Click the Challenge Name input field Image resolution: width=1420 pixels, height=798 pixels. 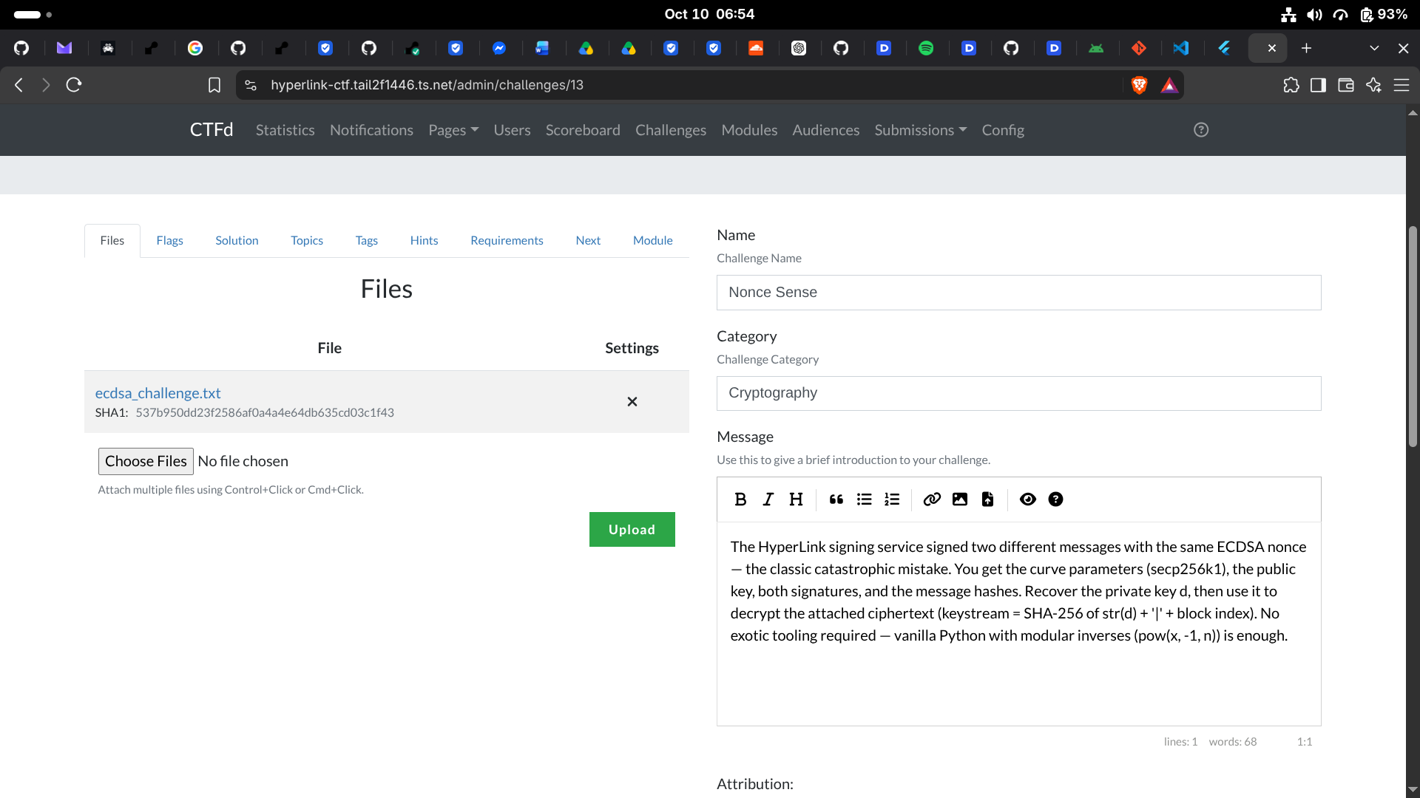click(1018, 293)
